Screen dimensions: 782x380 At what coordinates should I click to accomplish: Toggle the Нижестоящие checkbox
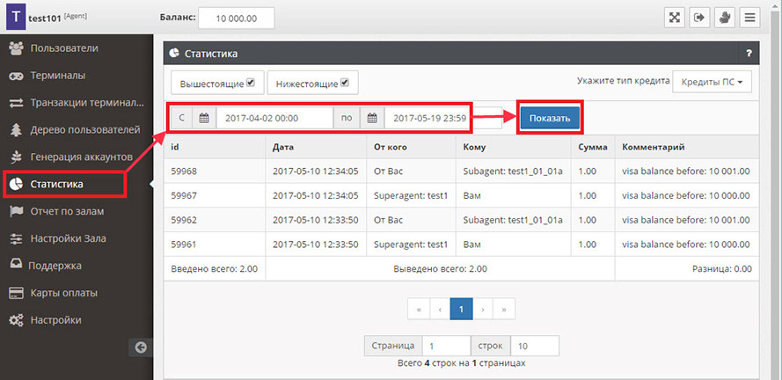click(345, 84)
